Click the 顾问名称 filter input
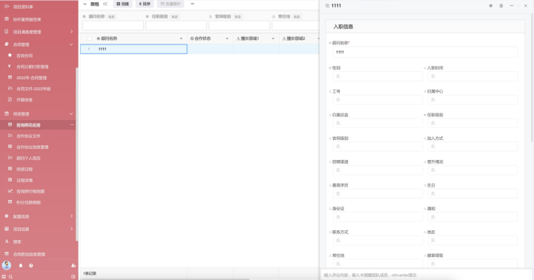Image resolution: width=534 pixels, height=280 pixels. [x=113, y=25]
